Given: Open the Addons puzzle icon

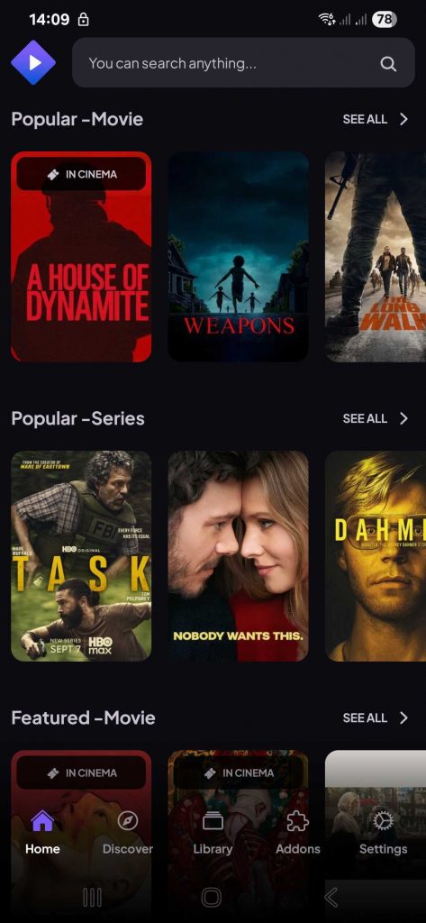Looking at the screenshot, I should click(x=298, y=820).
